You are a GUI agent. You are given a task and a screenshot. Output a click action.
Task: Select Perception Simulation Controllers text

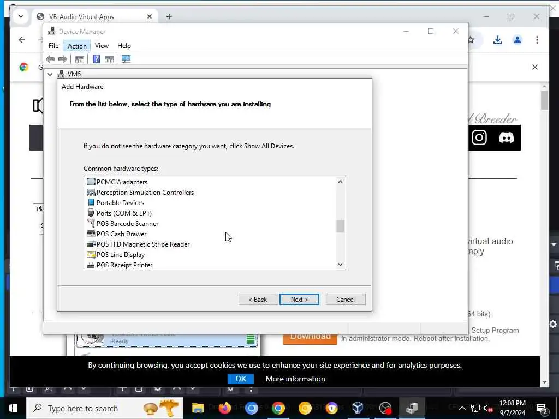(145, 193)
